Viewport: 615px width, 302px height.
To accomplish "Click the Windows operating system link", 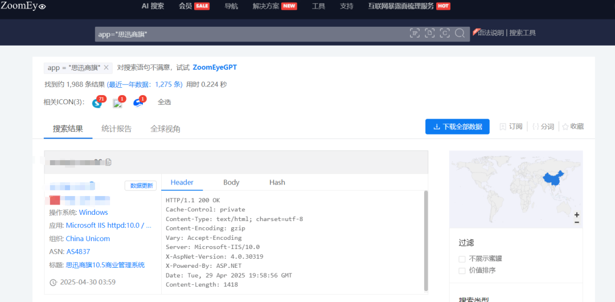I will [93, 212].
